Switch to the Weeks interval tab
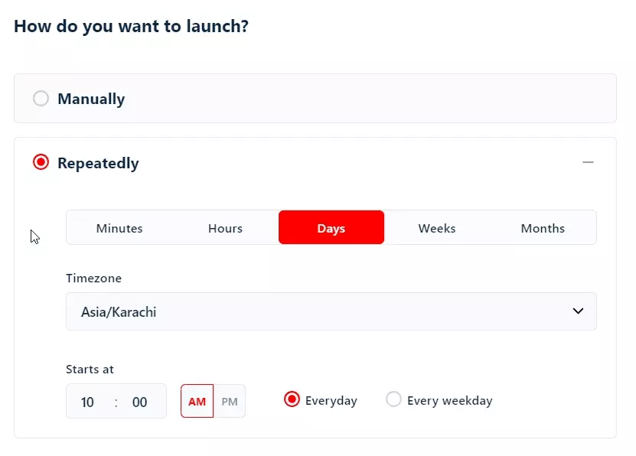Viewport: 636px width, 456px height. 437,228
